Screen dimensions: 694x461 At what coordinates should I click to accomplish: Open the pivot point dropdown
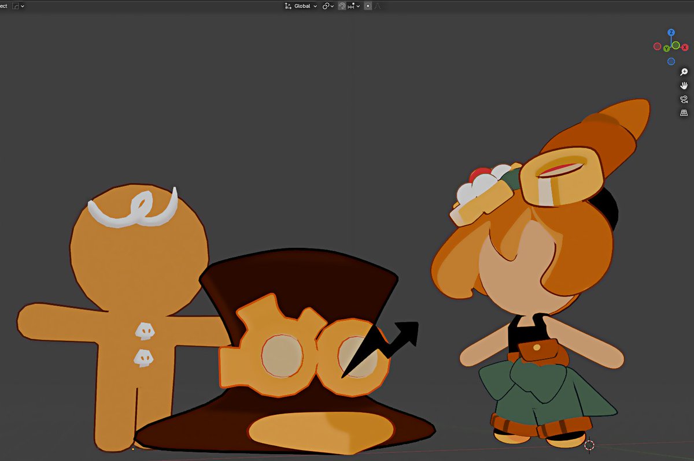(x=328, y=6)
